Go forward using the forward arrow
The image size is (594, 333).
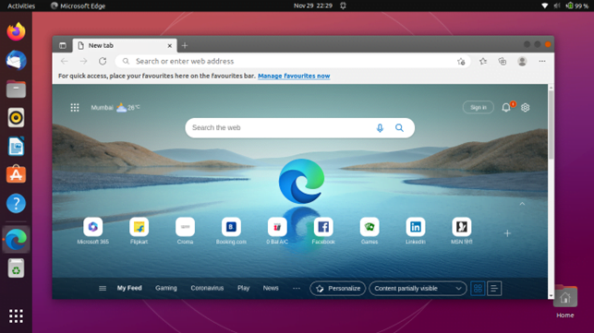click(x=83, y=61)
